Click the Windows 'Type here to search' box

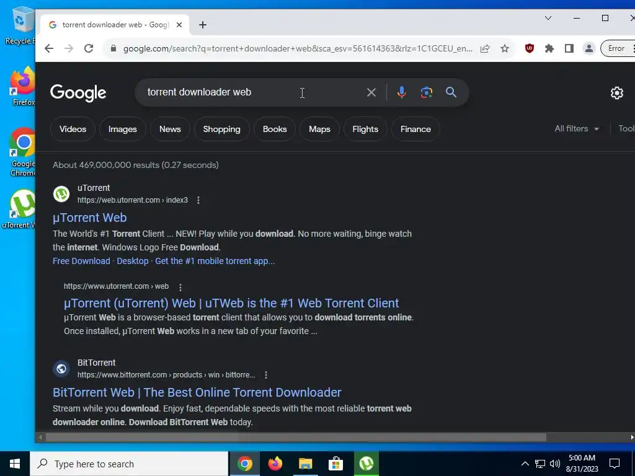pyautogui.click(x=129, y=464)
